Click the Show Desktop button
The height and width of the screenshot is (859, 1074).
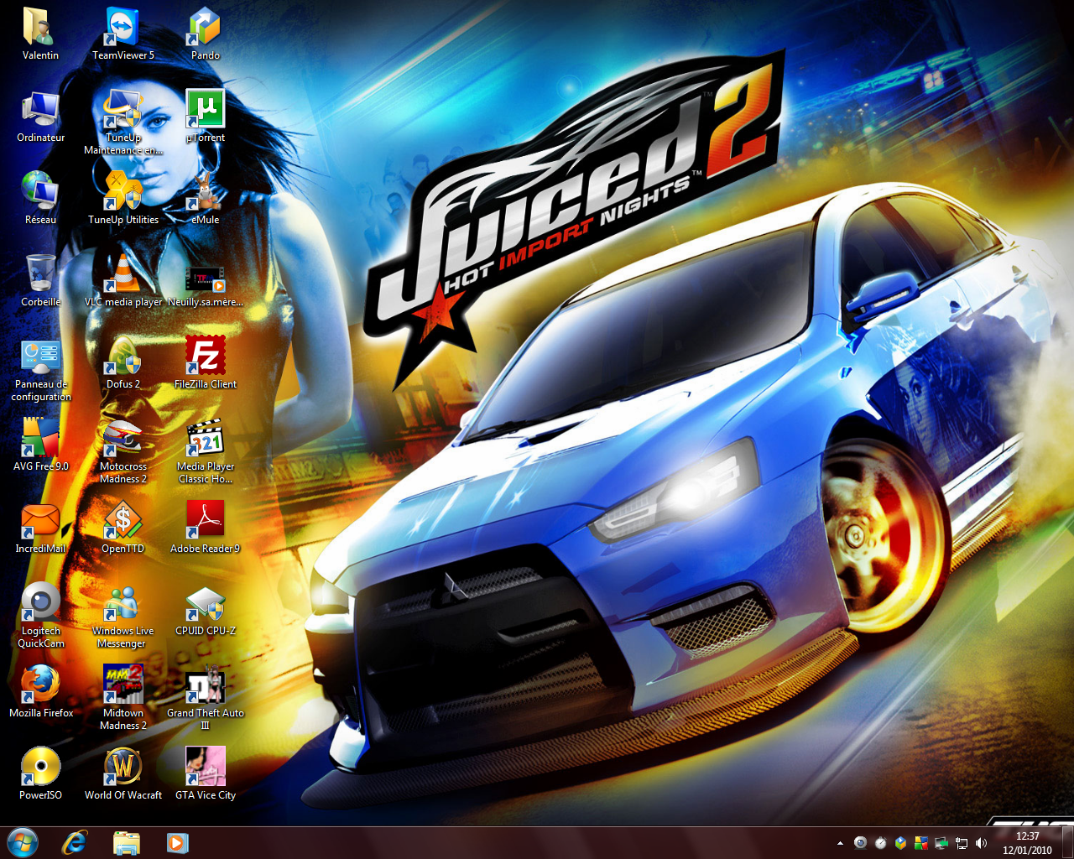1067,842
